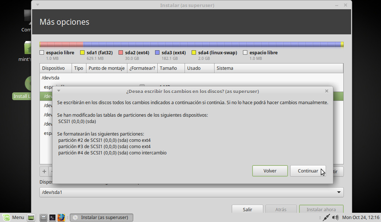
Task: Open the clock showing Mon Oct 24
Action: (x=361, y=218)
